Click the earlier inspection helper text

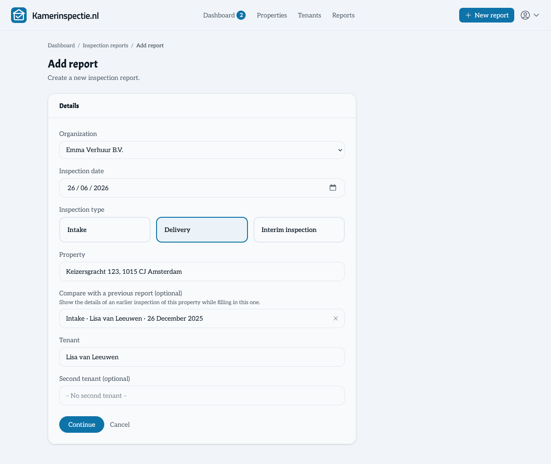[x=160, y=302]
